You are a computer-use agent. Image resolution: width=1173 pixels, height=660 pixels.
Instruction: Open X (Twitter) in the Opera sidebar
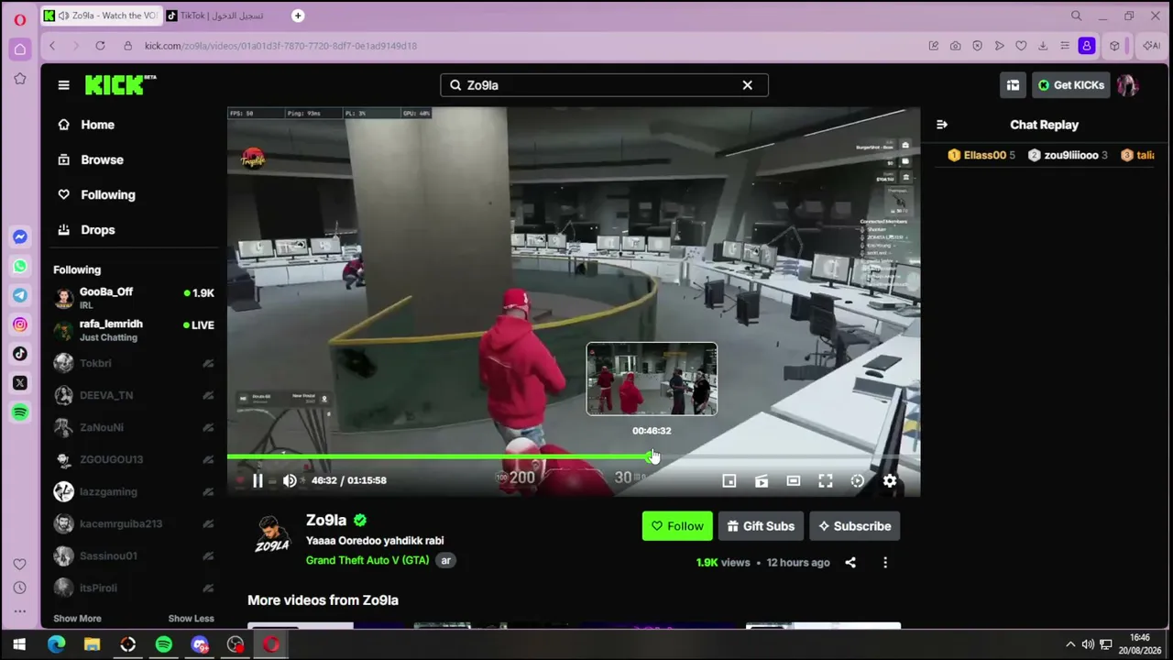[19, 383]
